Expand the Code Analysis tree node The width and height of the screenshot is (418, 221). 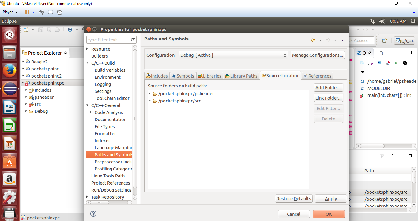[x=91, y=112]
